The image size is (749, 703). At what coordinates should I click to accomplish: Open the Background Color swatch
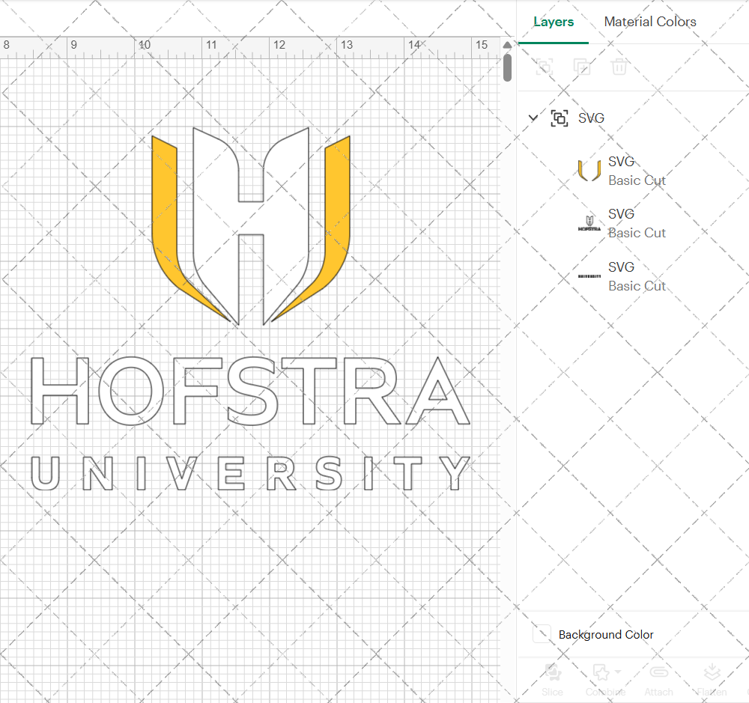click(542, 634)
